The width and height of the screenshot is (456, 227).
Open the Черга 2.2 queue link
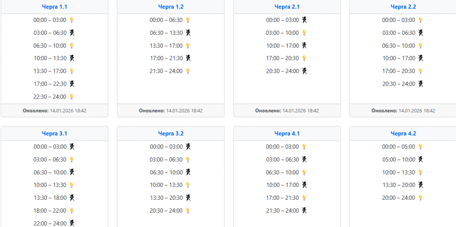pyautogui.click(x=403, y=7)
